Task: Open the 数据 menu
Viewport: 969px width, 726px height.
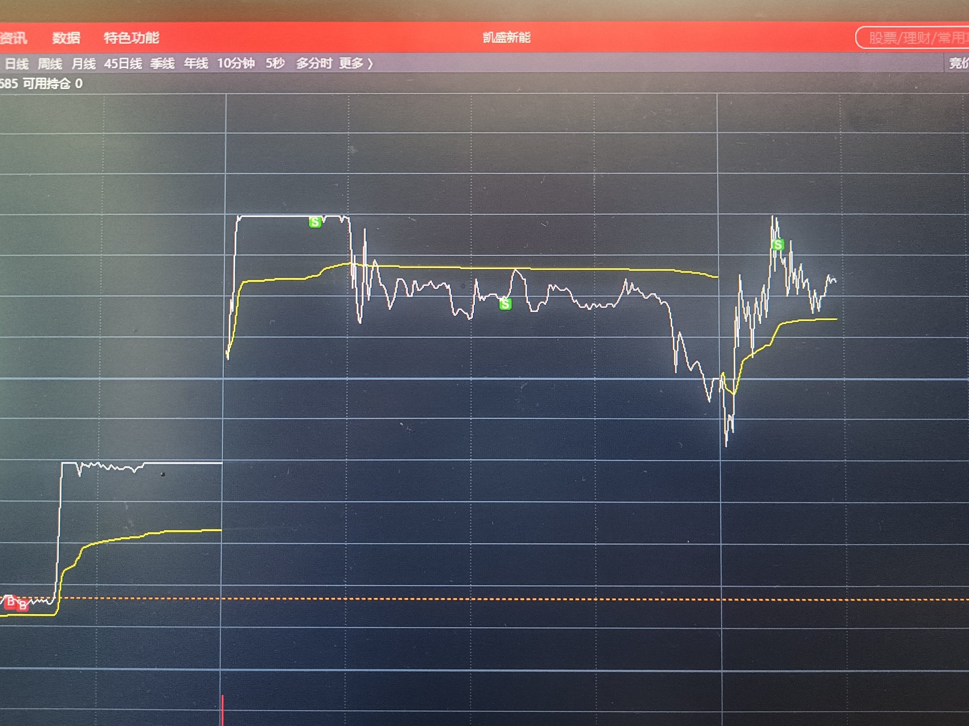Action: click(66, 38)
